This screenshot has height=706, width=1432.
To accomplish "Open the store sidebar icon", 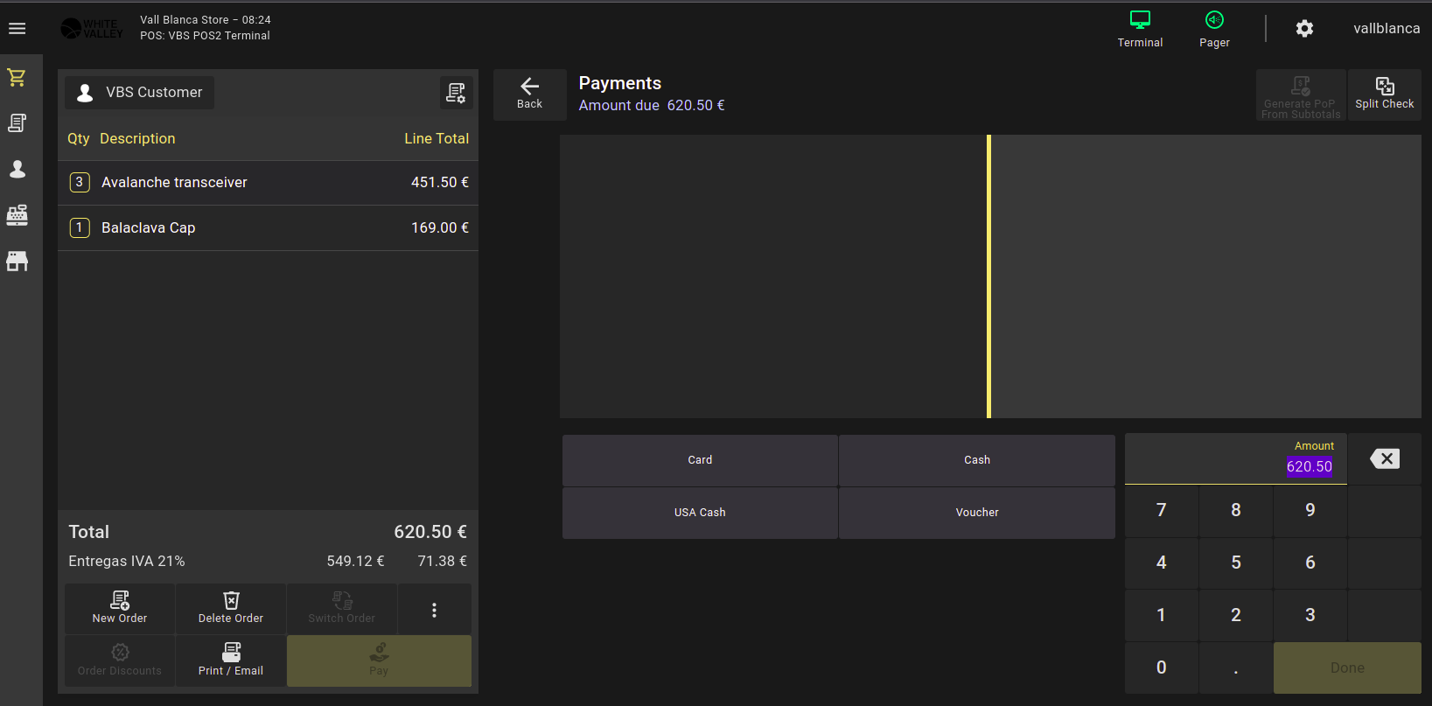I will [17, 261].
